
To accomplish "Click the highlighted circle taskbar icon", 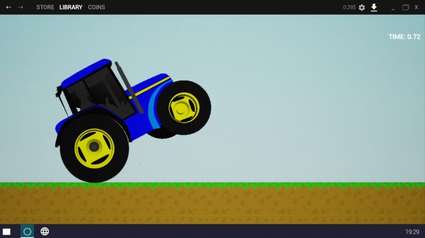I will [27, 232].
